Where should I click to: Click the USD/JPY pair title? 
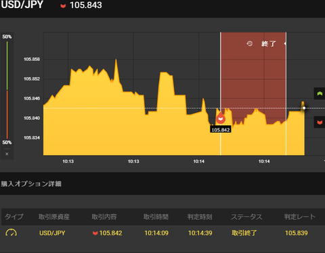click(x=22, y=5)
